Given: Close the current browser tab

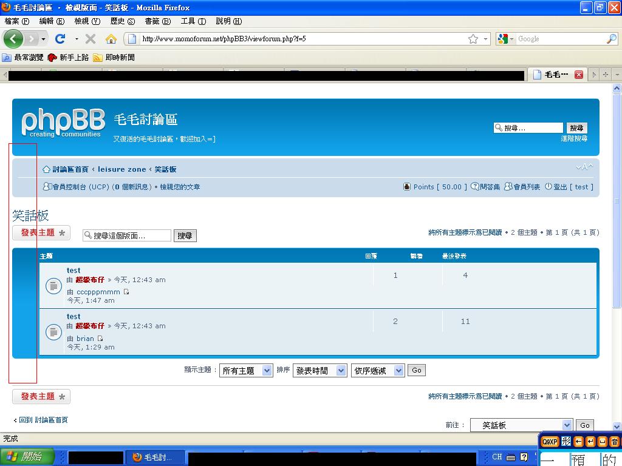Looking at the screenshot, I should click(x=579, y=75).
